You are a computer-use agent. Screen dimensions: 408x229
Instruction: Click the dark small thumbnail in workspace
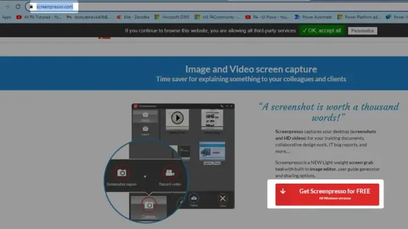tap(184, 152)
